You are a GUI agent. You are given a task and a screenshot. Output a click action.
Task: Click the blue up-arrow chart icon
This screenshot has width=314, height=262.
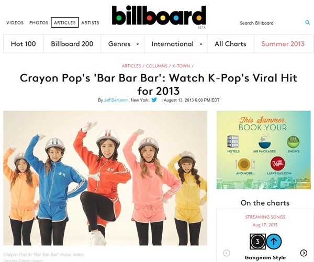[274, 242]
